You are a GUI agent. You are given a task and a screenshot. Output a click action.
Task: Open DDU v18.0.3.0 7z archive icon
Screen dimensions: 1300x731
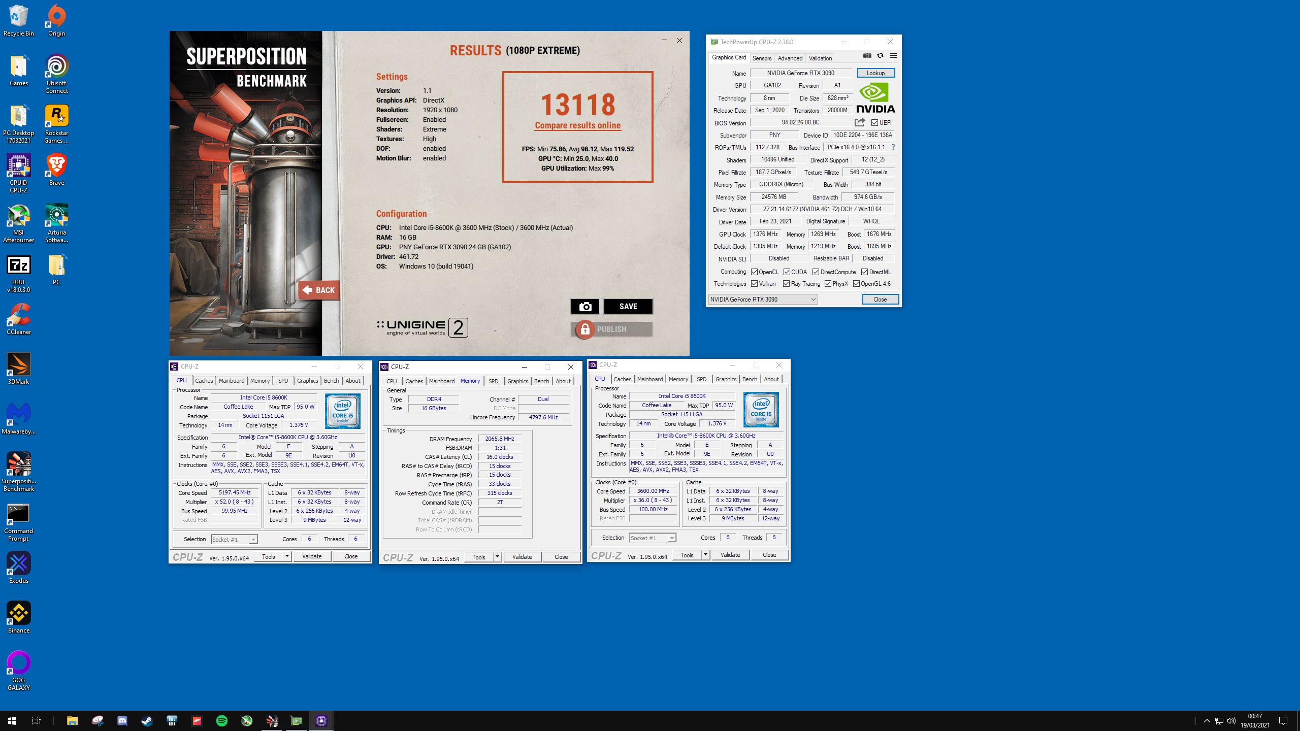pos(19,274)
